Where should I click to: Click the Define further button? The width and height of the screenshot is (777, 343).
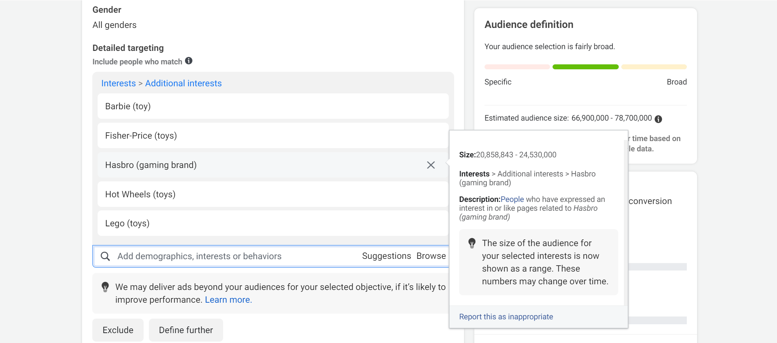tap(186, 330)
